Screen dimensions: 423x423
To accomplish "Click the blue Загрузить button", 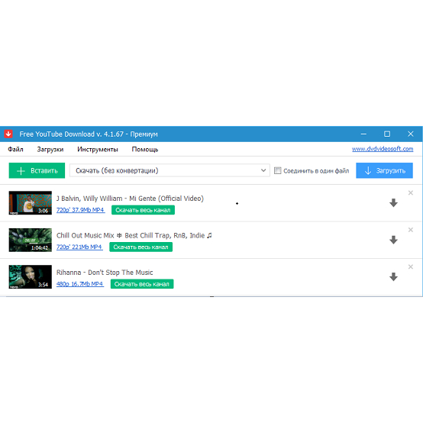I will click(x=384, y=170).
